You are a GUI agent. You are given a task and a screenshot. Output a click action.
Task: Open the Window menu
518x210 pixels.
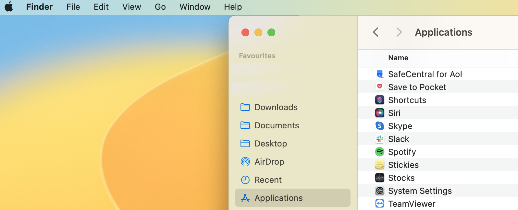(x=195, y=7)
